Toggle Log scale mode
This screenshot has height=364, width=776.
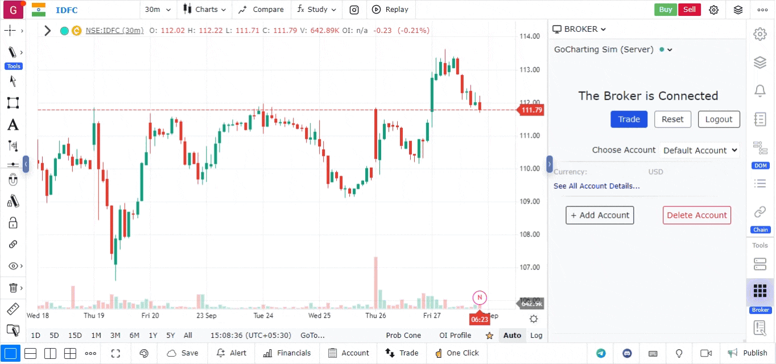point(536,336)
